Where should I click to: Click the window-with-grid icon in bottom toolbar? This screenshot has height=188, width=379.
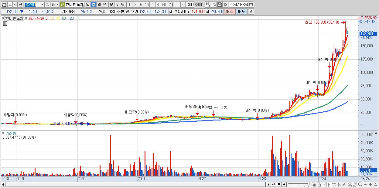314,184
